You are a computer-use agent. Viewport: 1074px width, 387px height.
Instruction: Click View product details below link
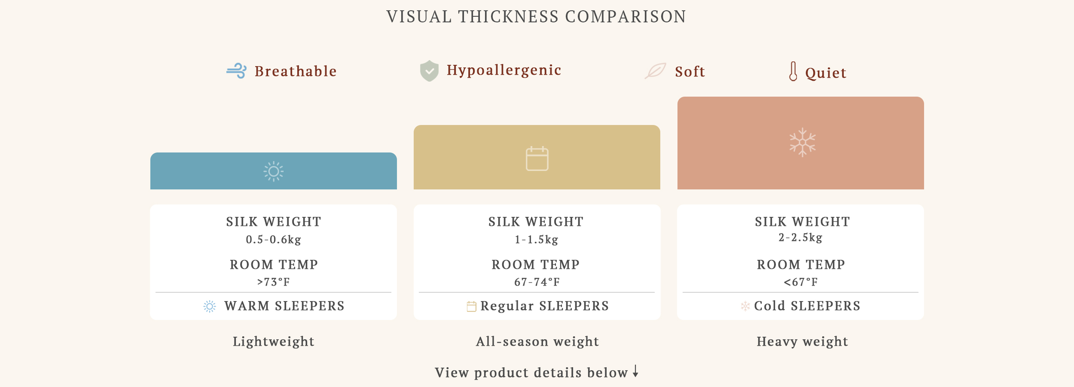[x=531, y=372]
